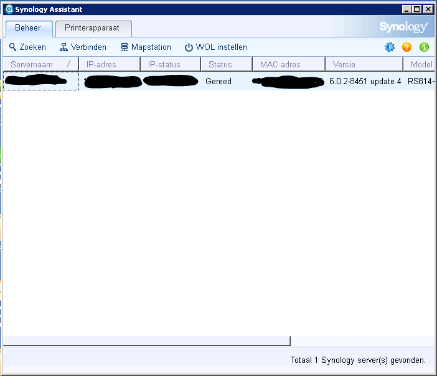
Task: Click the horizontal scrollbar thumb
Action: pyautogui.click(x=147, y=341)
